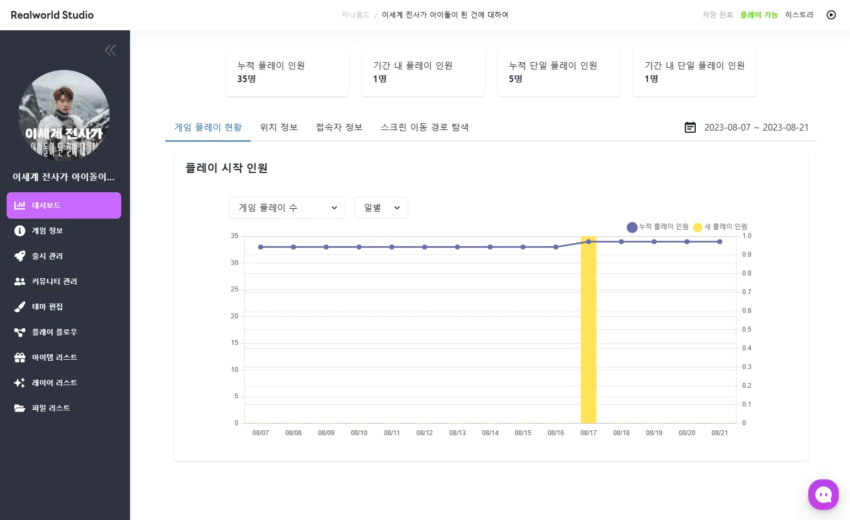Image resolution: width=850 pixels, height=520 pixels.
Task: Open the chat support bubble
Action: (823, 494)
